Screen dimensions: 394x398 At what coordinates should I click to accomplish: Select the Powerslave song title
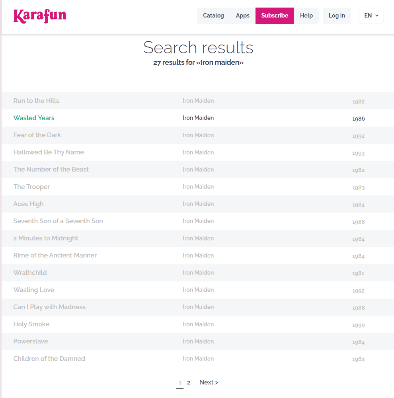[x=31, y=341]
